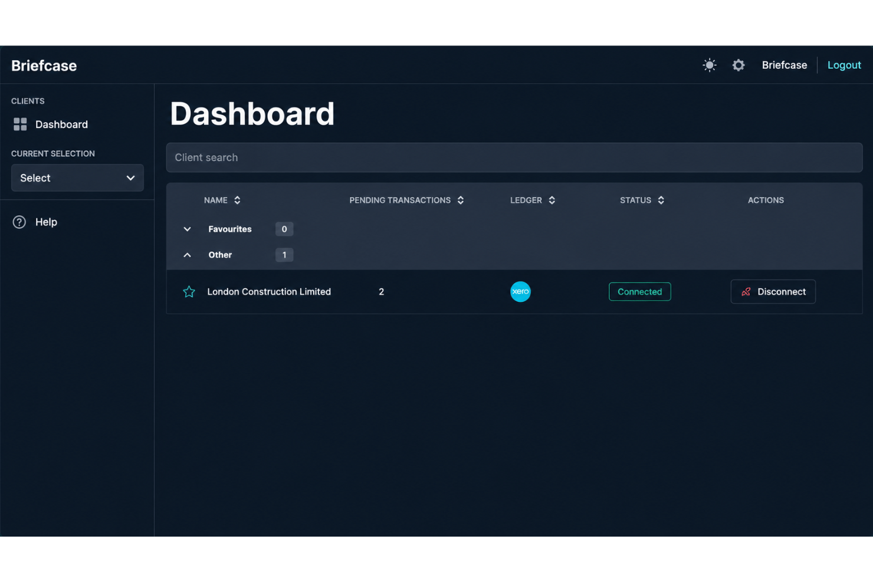Open settings via the gear icon
This screenshot has width=873, height=582.
738,65
